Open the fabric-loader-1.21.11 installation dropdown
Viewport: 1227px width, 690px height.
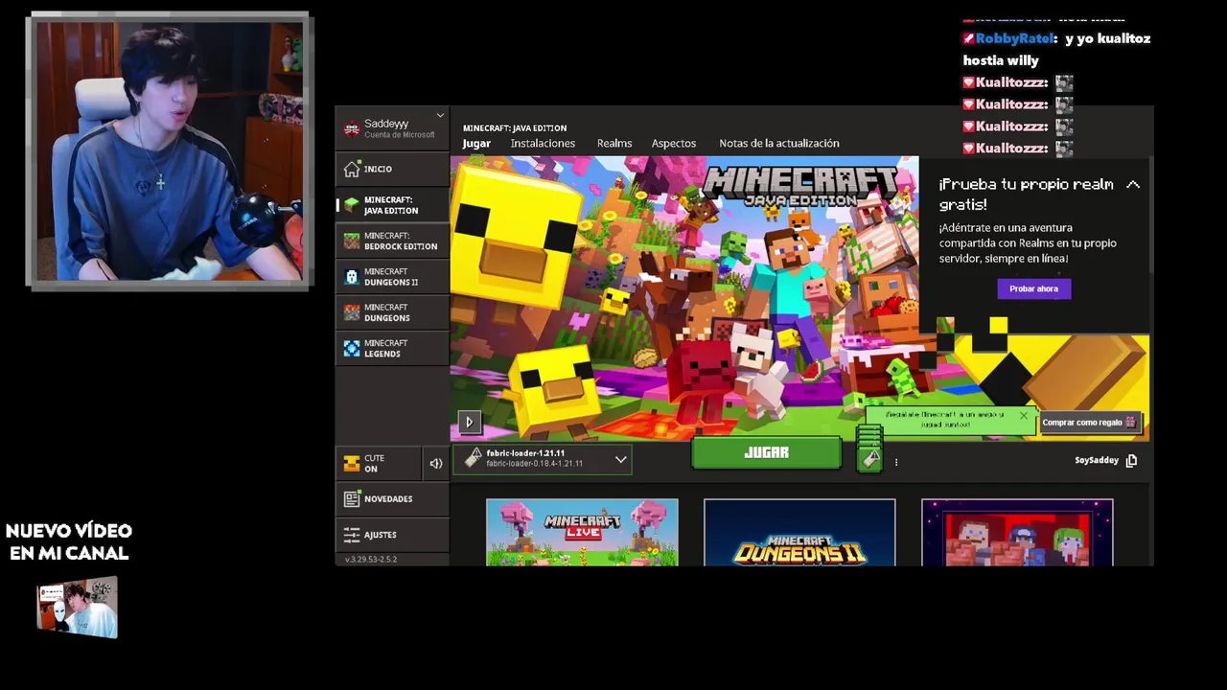pos(543,459)
